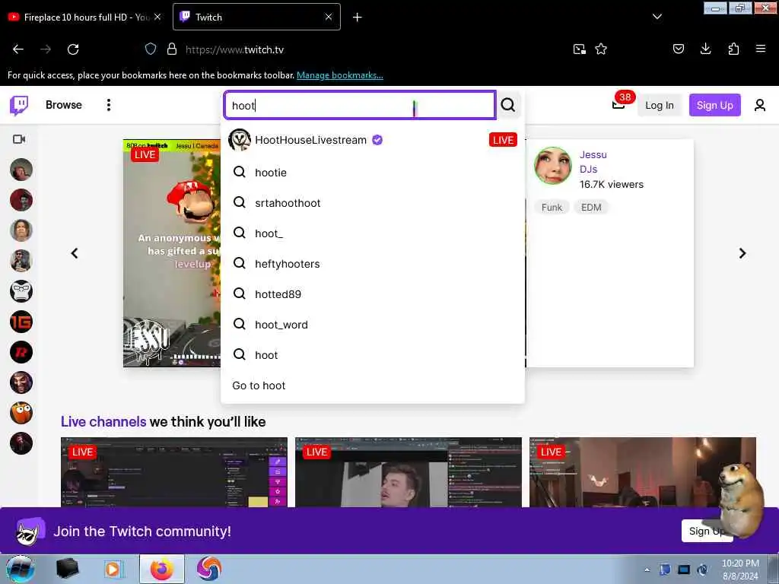Click the Jessu featured stream video thumbnail

[172, 253]
